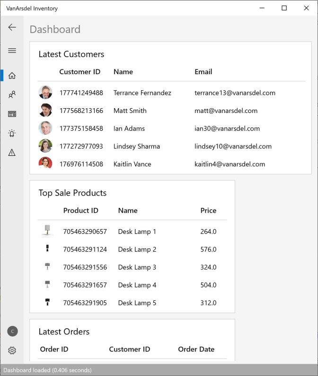The width and height of the screenshot is (318, 376).
Task: Maximize the VanArsdel Inventory window
Action: 284,8
